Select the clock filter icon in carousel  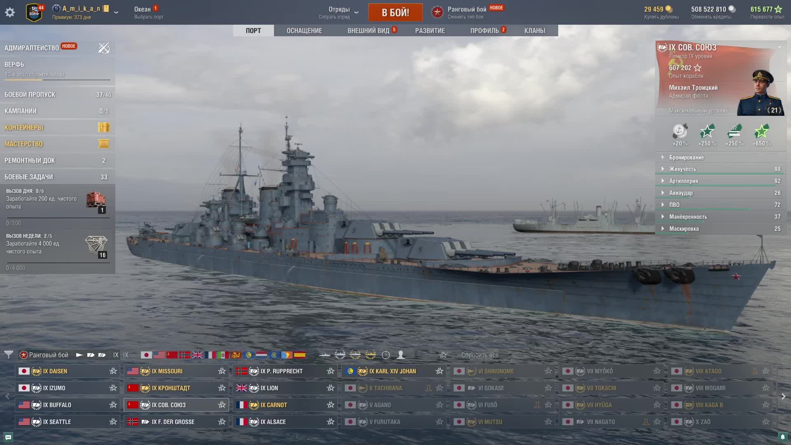point(386,355)
